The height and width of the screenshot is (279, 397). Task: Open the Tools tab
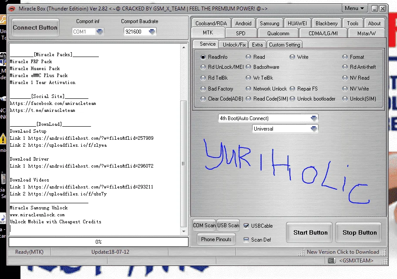coord(353,24)
